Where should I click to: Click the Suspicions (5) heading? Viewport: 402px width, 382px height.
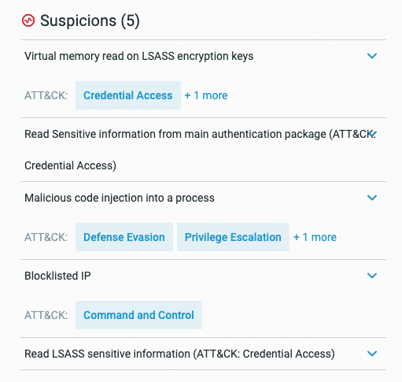point(90,20)
